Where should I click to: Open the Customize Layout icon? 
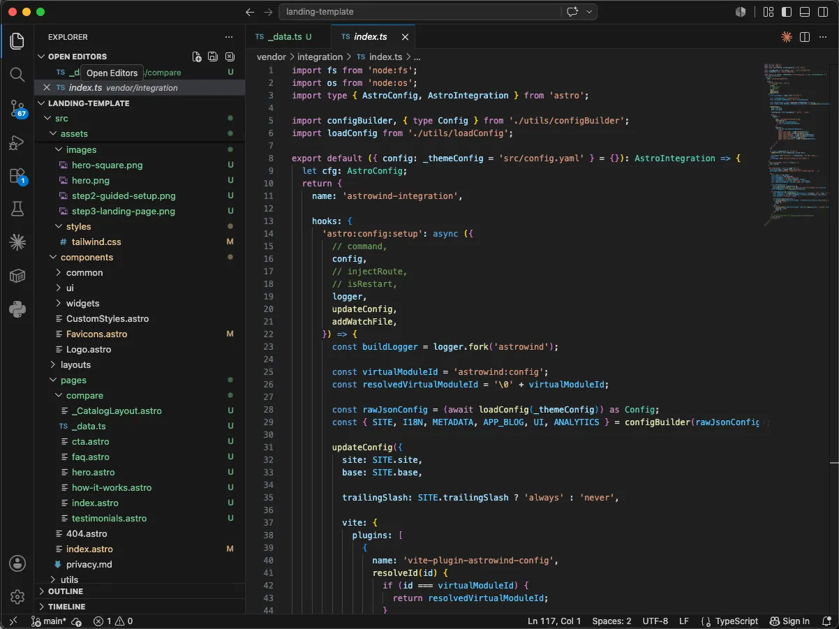[769, 12]
